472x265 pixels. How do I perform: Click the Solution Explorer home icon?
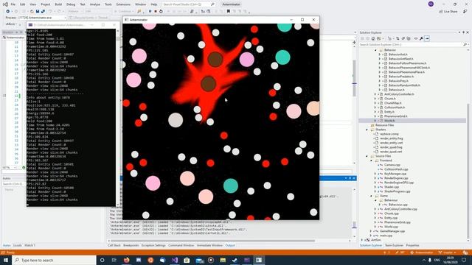point(373,38)
